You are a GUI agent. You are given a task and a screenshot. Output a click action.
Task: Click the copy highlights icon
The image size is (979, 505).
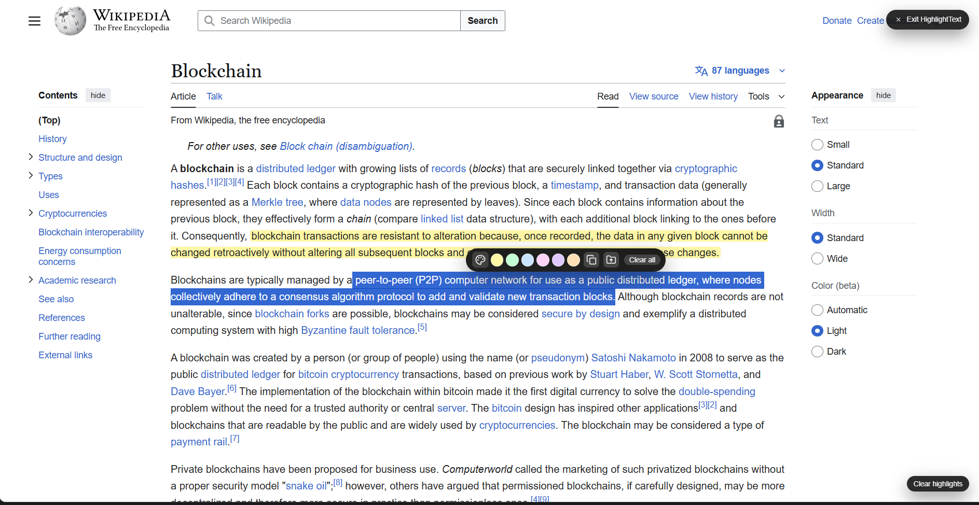591,260
